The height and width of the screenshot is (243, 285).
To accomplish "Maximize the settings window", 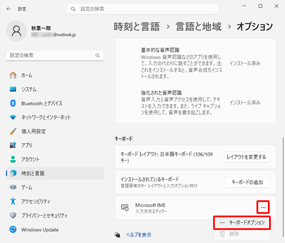I will (x=260, y=6).
